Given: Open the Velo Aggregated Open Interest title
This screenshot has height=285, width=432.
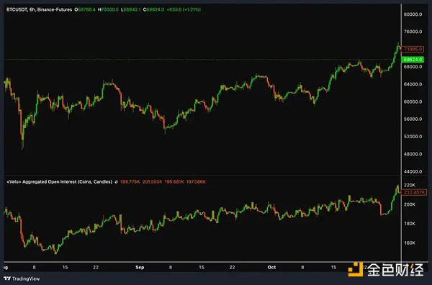Looking at the screenshot, I should (x=59, y=182).
